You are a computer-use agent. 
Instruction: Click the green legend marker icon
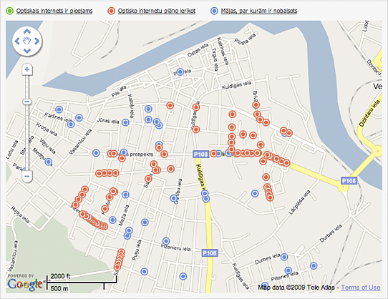click(x=9, y=11)
